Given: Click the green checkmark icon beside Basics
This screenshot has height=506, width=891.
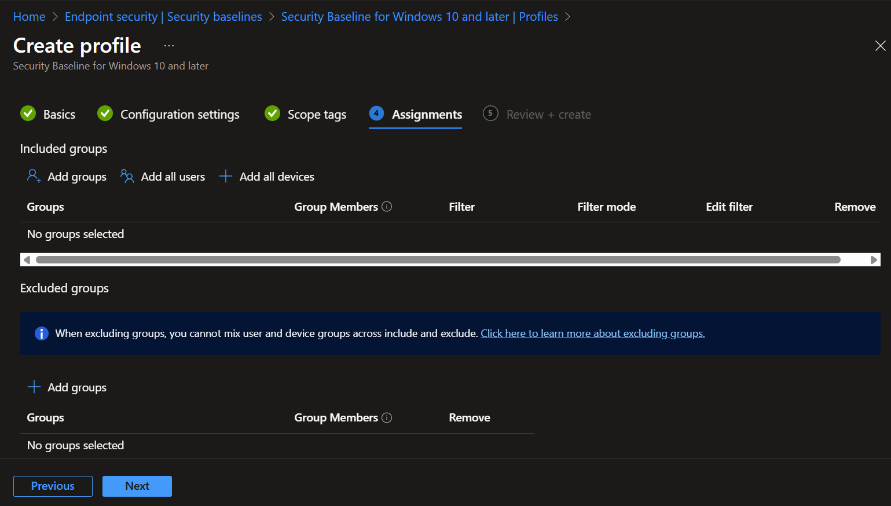Looking at the screenshot, I should (28, 113).
